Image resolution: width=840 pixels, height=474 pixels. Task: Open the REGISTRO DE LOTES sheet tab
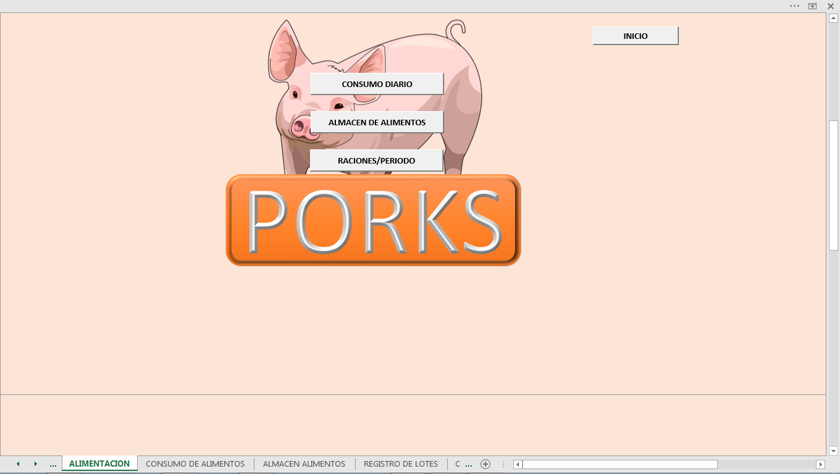401,464
